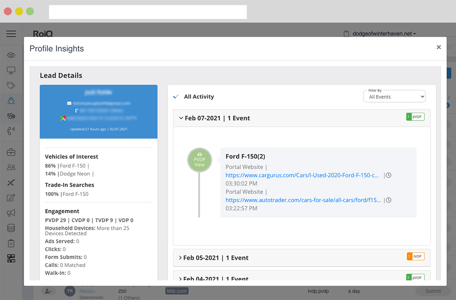The image size is (456, 300).
Task: Click the TR avatar in background table
Action: click(70, 291)
